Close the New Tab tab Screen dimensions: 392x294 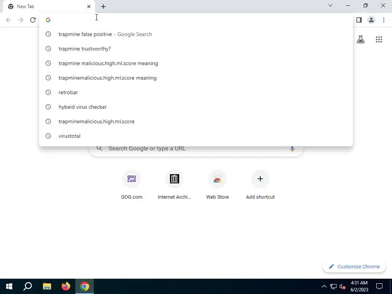89,7
